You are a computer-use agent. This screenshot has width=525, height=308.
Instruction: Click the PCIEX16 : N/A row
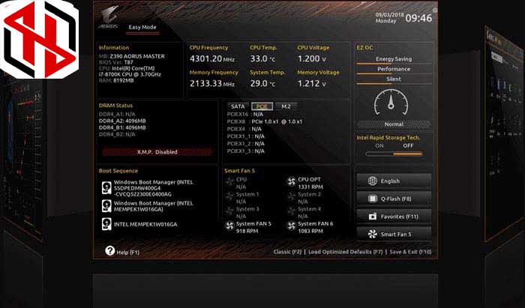(x=245, y=115)
